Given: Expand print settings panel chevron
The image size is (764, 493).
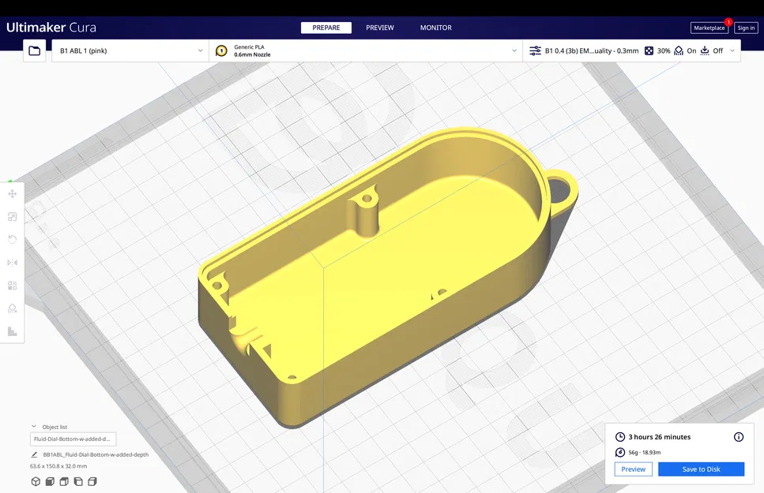Looking at the screenshot, I should click(732, 50).
